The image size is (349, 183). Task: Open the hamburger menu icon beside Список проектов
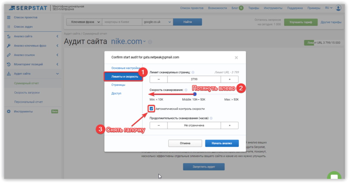point(9,17)
